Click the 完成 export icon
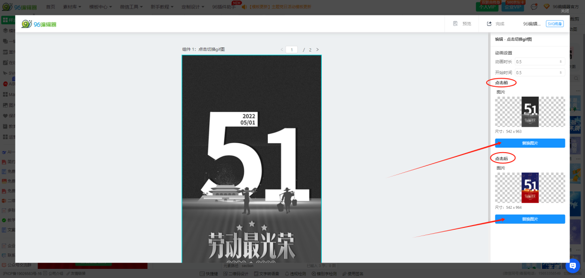Viewport: 585px width, 278px height. [489, 24]
